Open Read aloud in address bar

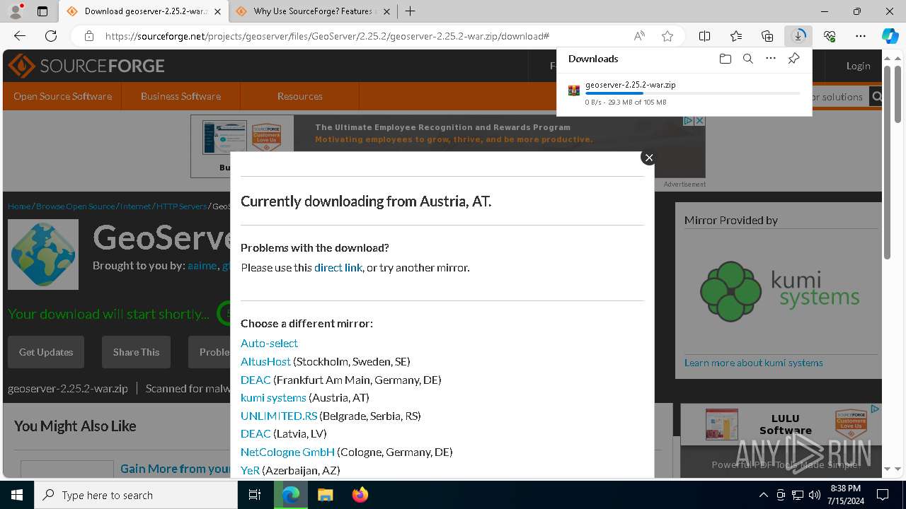point(639,36)
